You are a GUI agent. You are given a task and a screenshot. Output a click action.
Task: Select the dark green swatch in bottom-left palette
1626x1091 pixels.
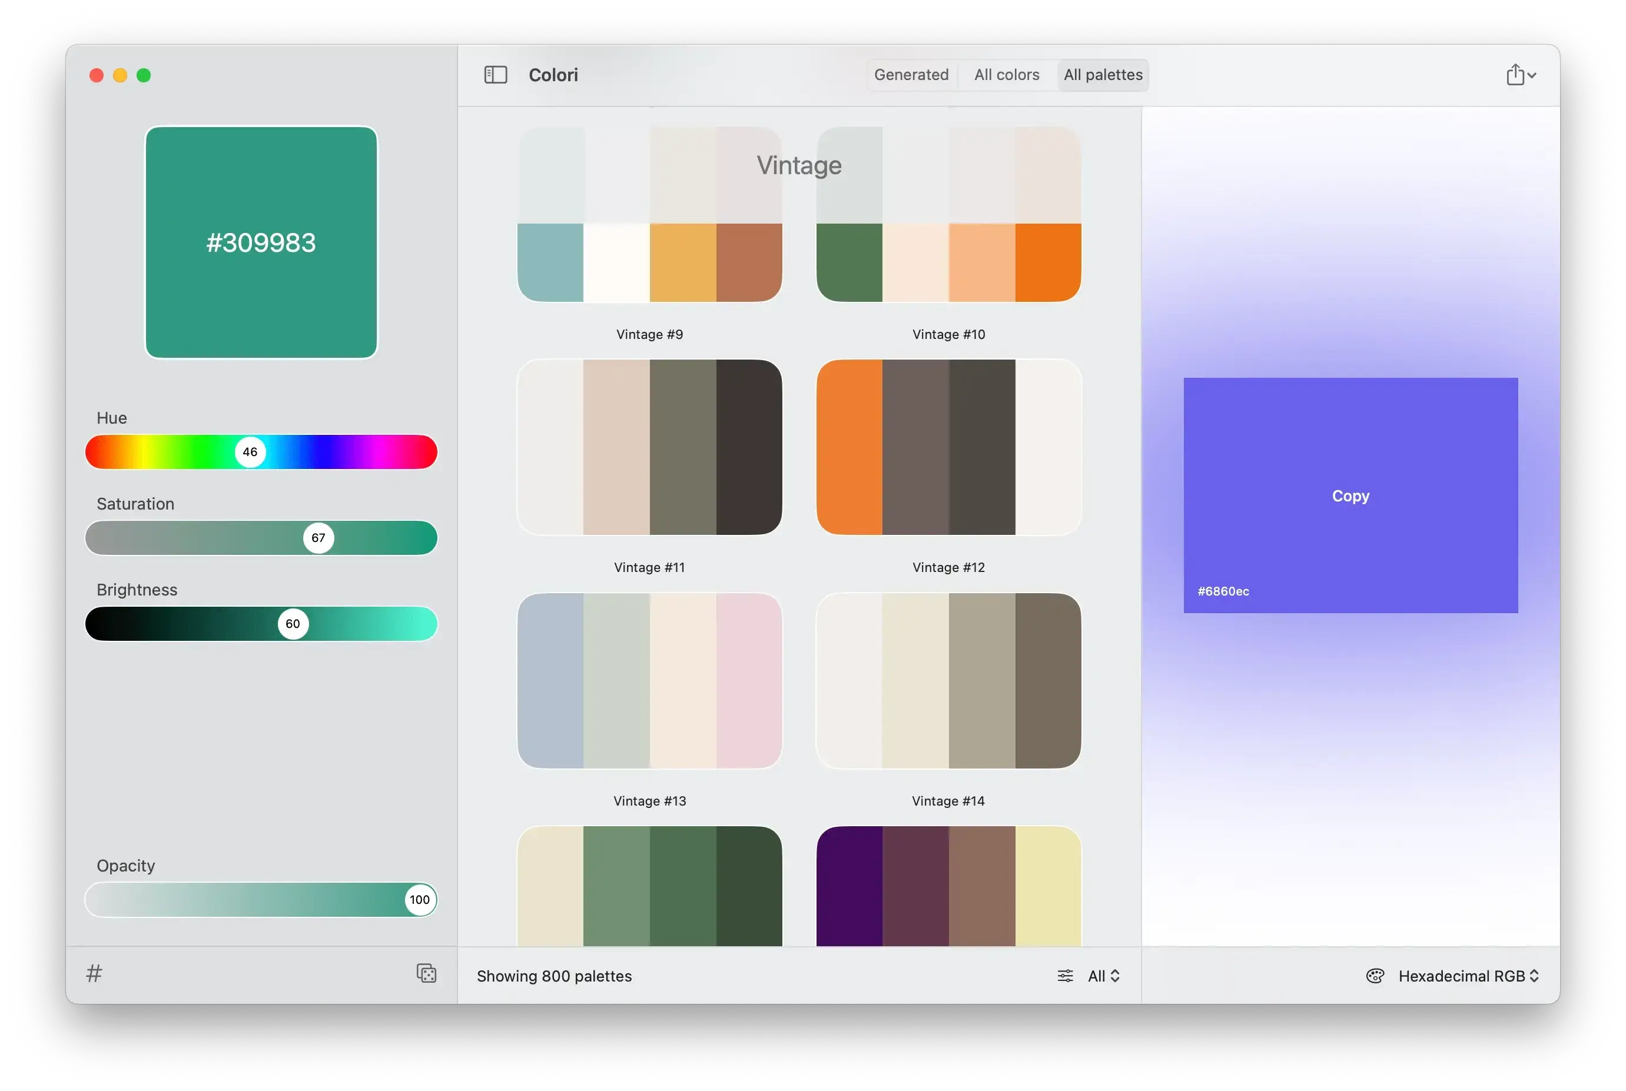pyautogui.click(x=749, y=886)
